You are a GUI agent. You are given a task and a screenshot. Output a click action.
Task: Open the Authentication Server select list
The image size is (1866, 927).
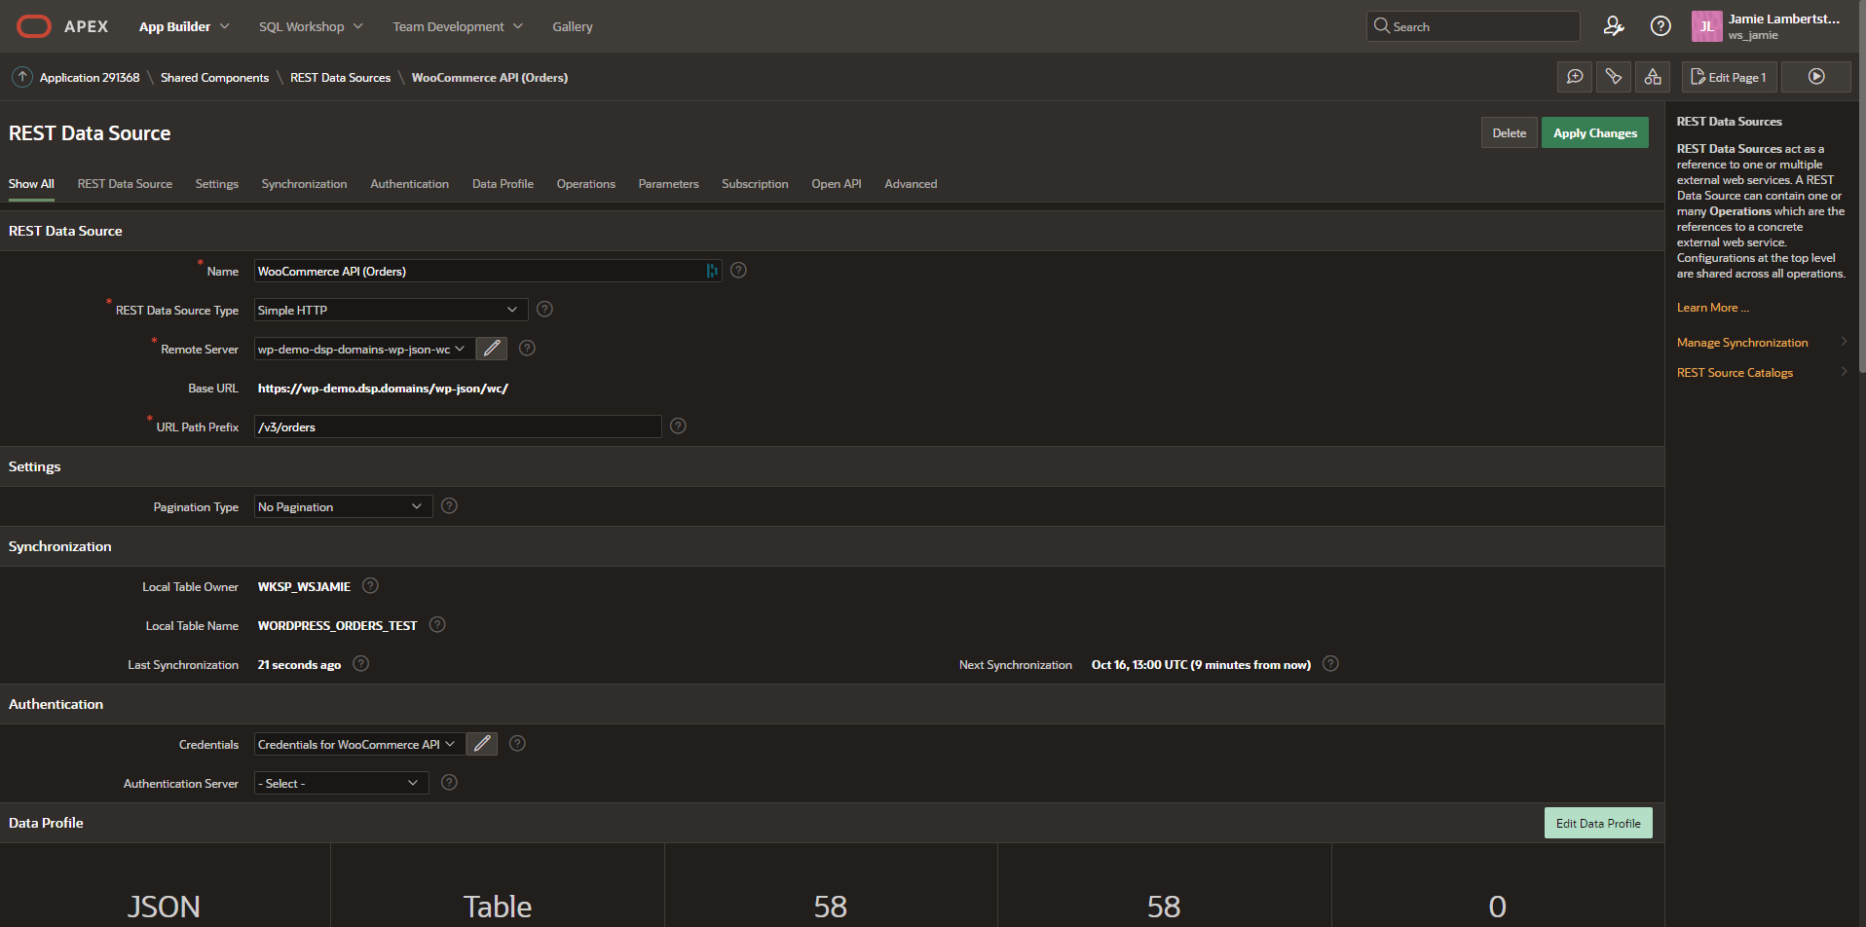[341, 783]
